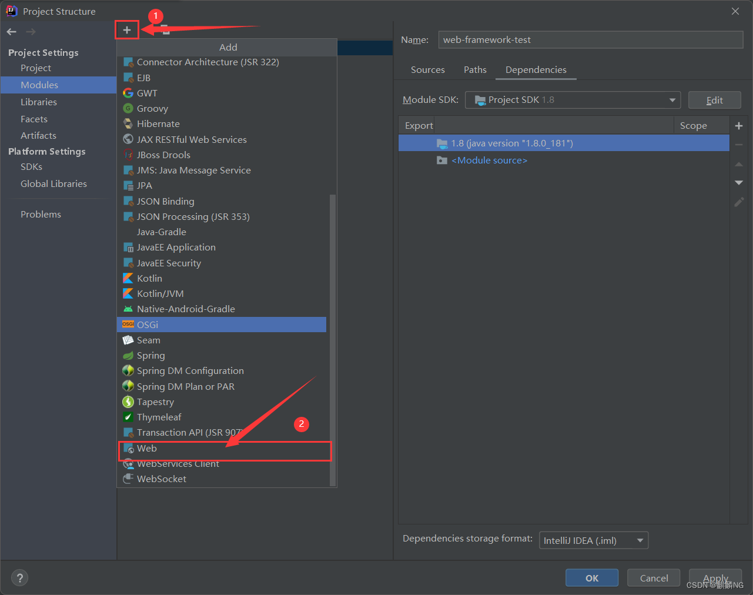Choose JMS: Java Message Service
The image size is (753, 595).
[x=222, y=170]
